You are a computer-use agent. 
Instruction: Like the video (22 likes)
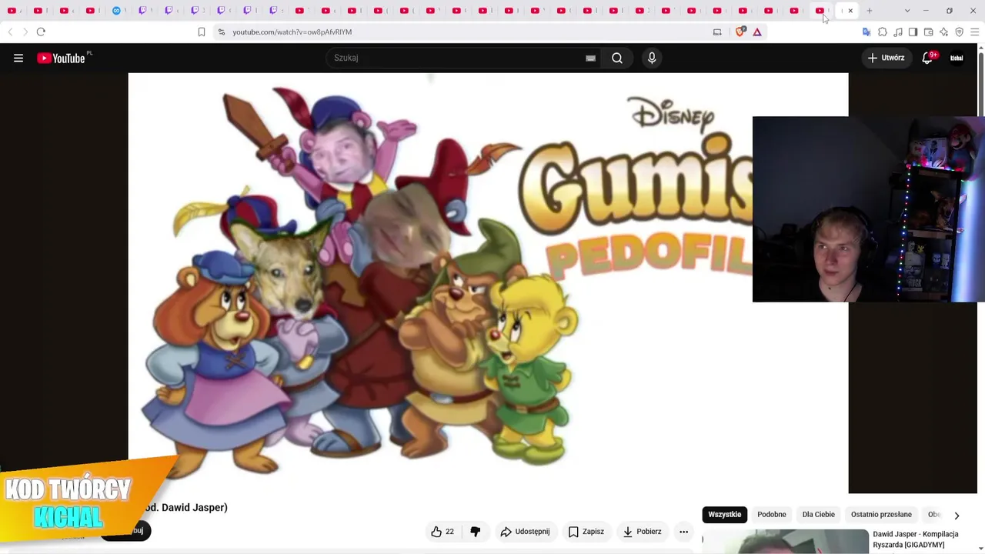pos(442,532)
